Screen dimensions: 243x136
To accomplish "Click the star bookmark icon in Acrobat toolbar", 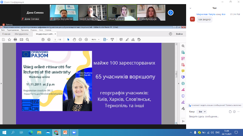I will coord(9,39).
